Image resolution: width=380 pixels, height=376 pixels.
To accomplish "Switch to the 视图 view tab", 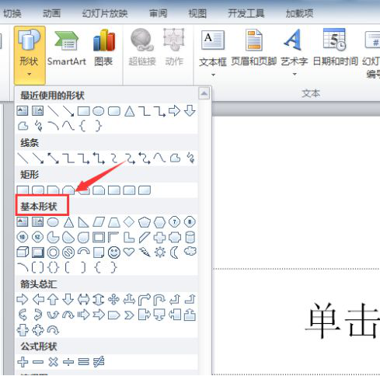I will pos(197,13).
